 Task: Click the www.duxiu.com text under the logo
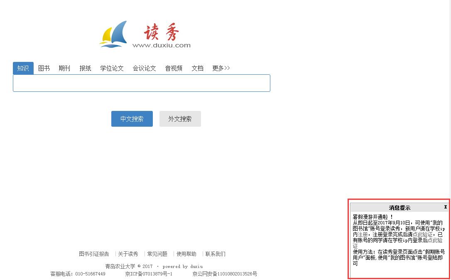click(162, 45)
